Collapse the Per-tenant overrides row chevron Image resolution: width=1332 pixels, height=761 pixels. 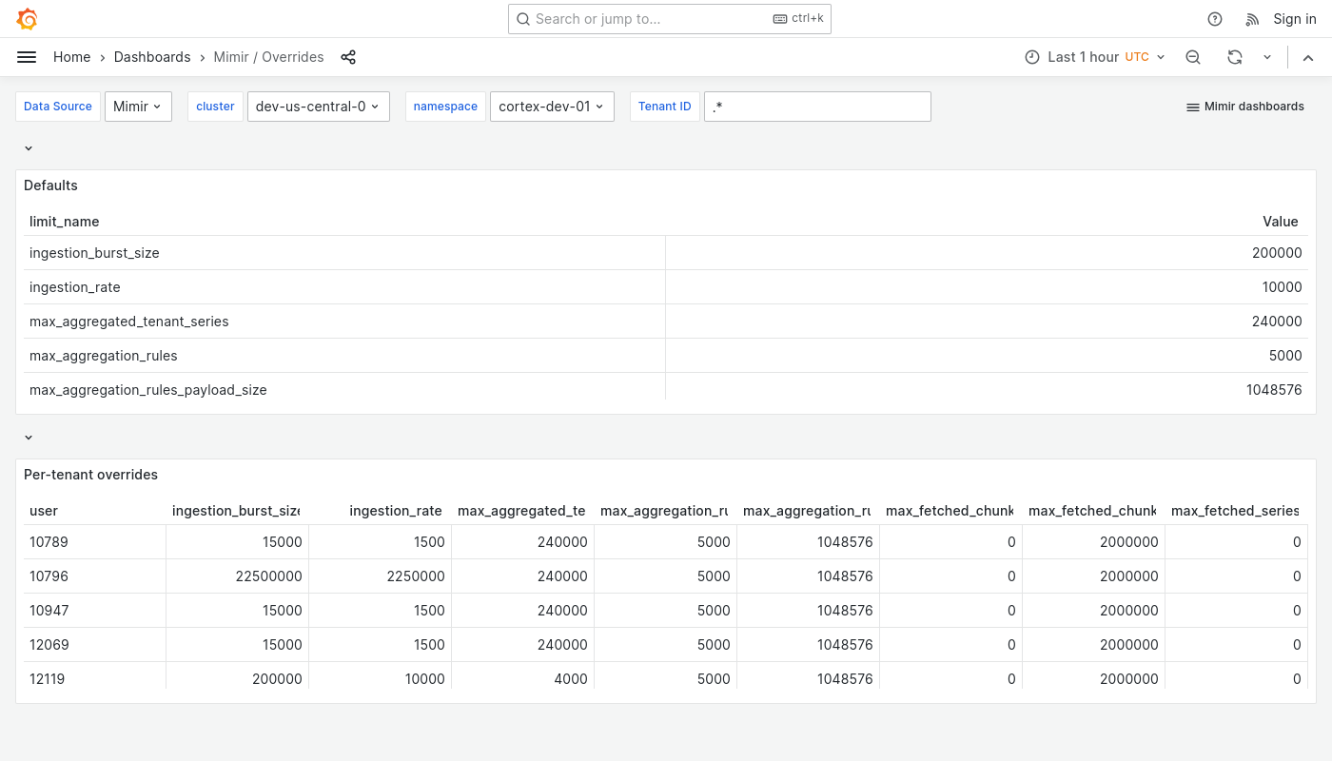28,438
